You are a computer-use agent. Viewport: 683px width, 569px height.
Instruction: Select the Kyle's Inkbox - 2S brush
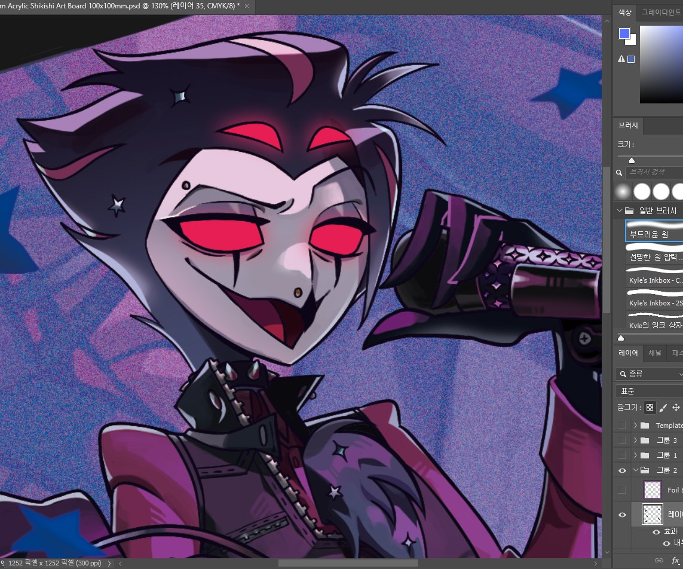654,298
